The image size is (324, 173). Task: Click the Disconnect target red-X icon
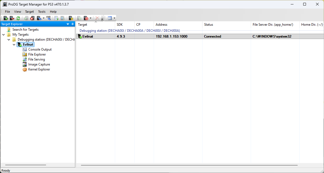coord(32,18)
